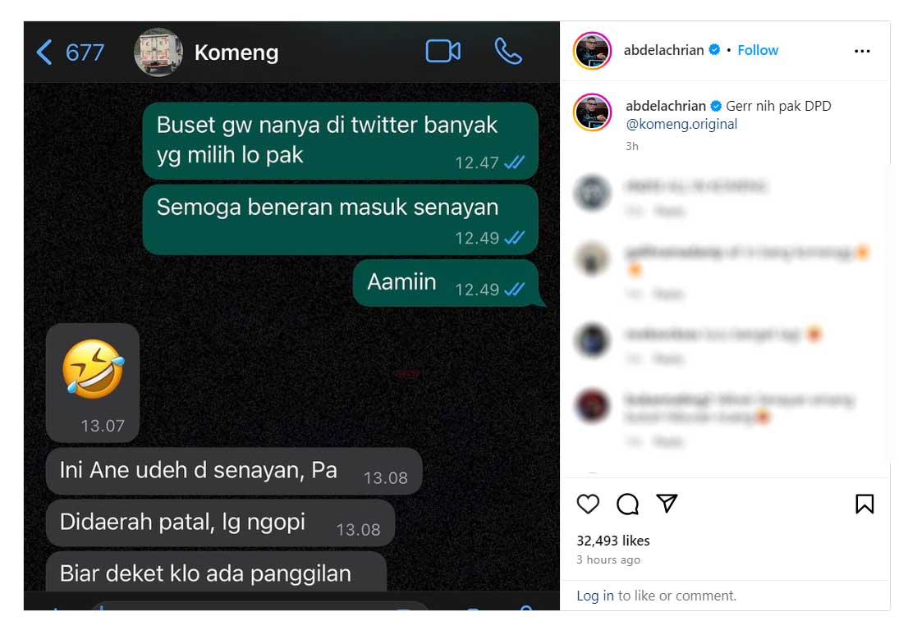Image resolution: width=908 pixels, height=630 pixels.
Task: Open the three-dot more options menu
Action: pyautogui.click(x=862, y=51)
